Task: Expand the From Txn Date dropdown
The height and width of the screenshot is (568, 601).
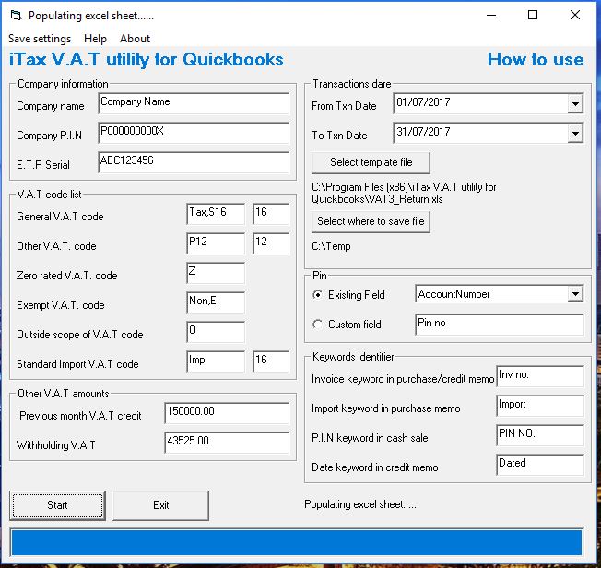Action: coord(575,104)
